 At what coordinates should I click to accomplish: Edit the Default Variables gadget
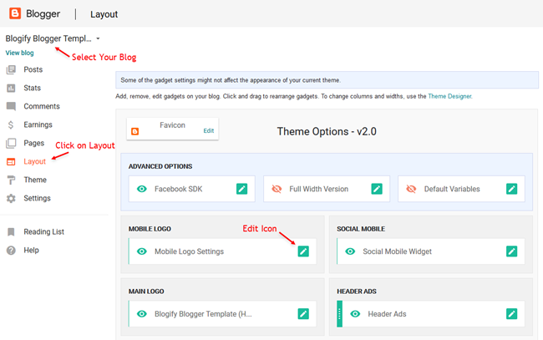(x=511, y=189)
